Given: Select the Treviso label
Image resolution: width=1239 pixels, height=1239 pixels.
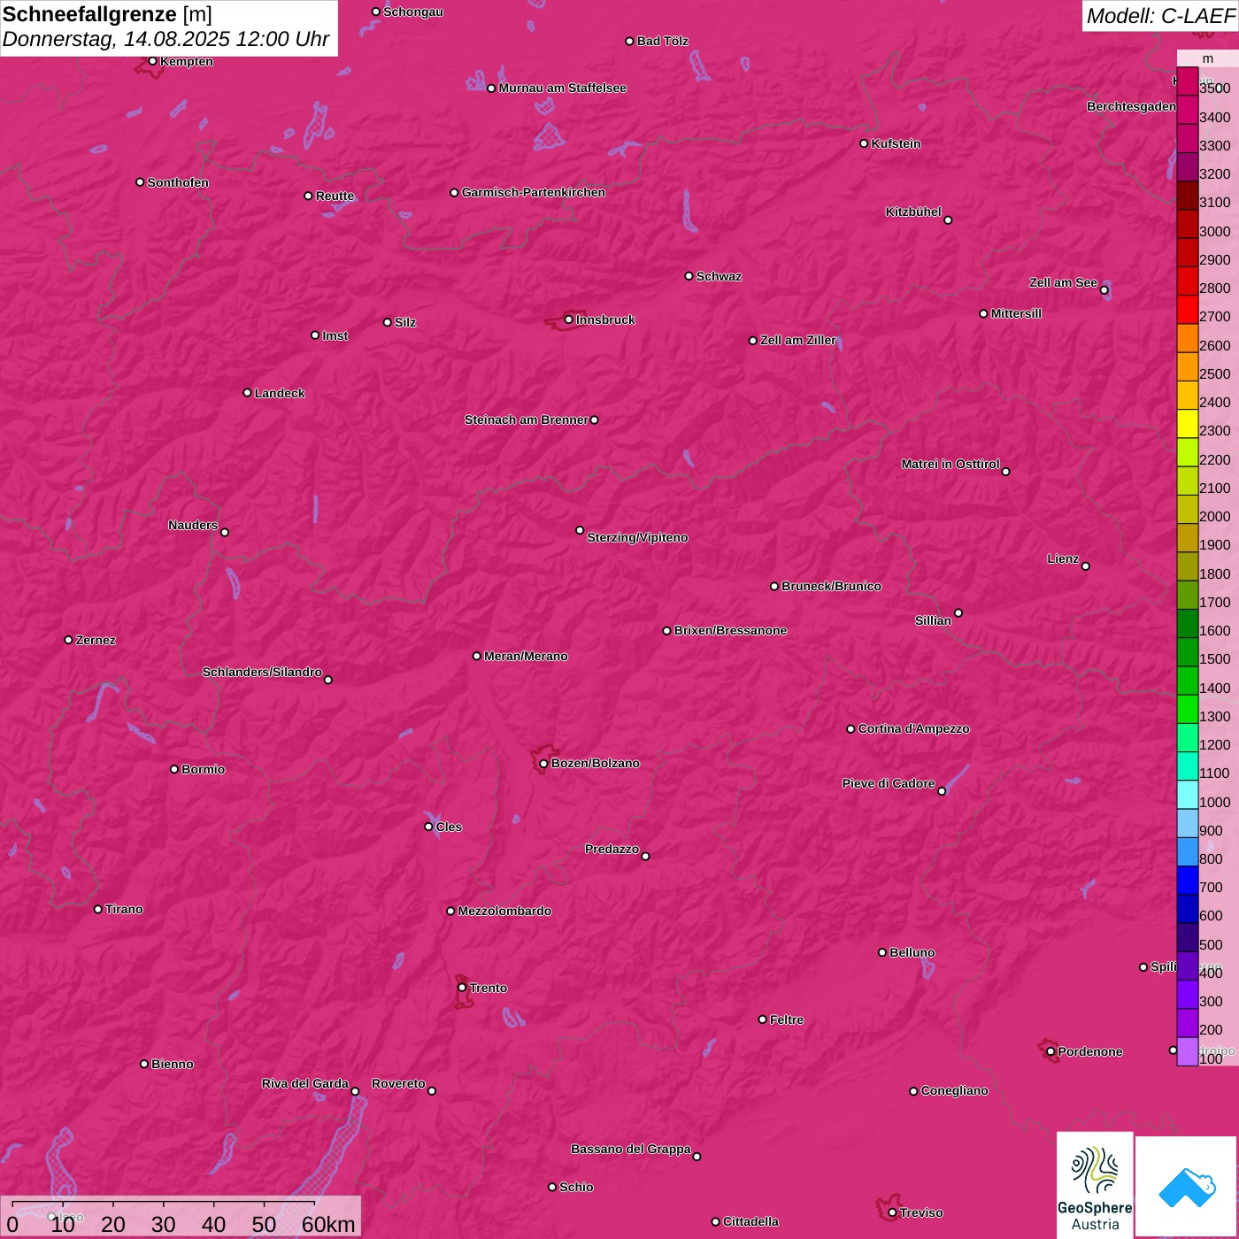Looking at the screenshot, I should click(920, 1212).
